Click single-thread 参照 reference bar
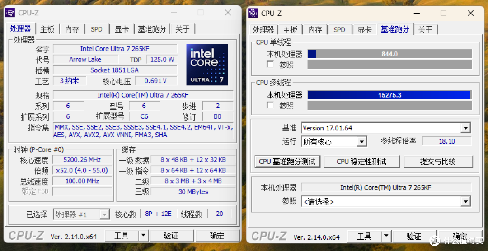The width and height of the screenshot is (488, 251). tap(389, 65)
